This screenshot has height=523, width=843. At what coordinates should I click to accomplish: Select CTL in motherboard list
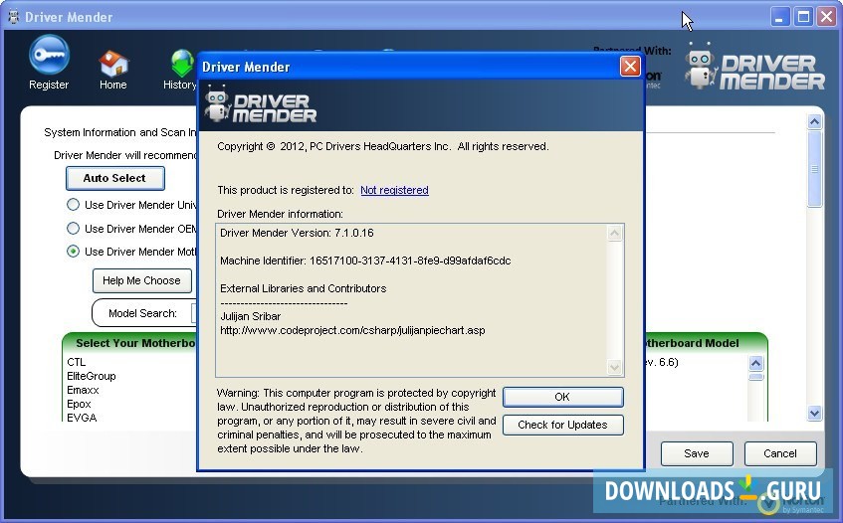coord(77,362)
